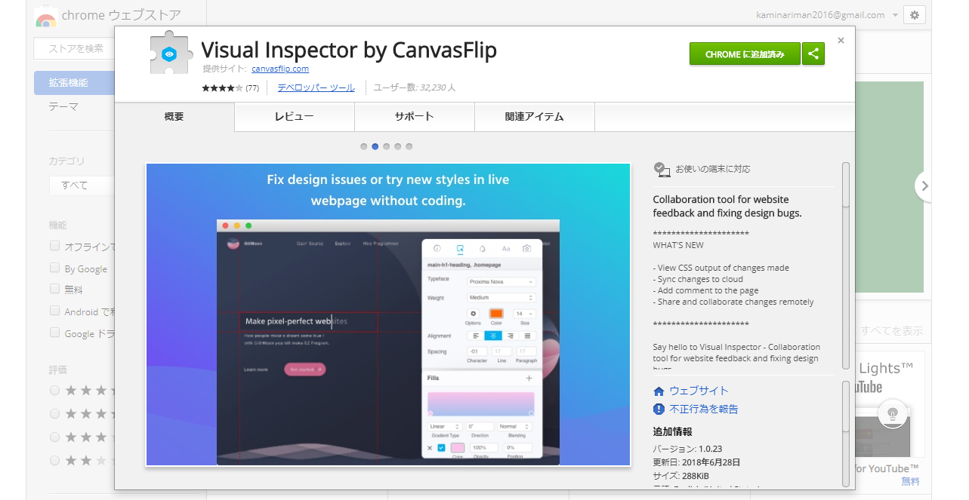969x500 pixels.
Task: Click the (77) review count
Action: point(252,88)
